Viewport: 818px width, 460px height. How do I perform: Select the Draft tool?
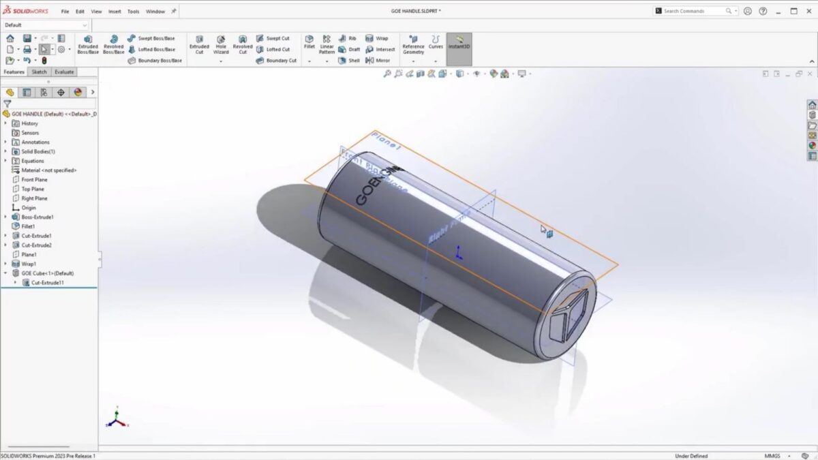[349, 49]
